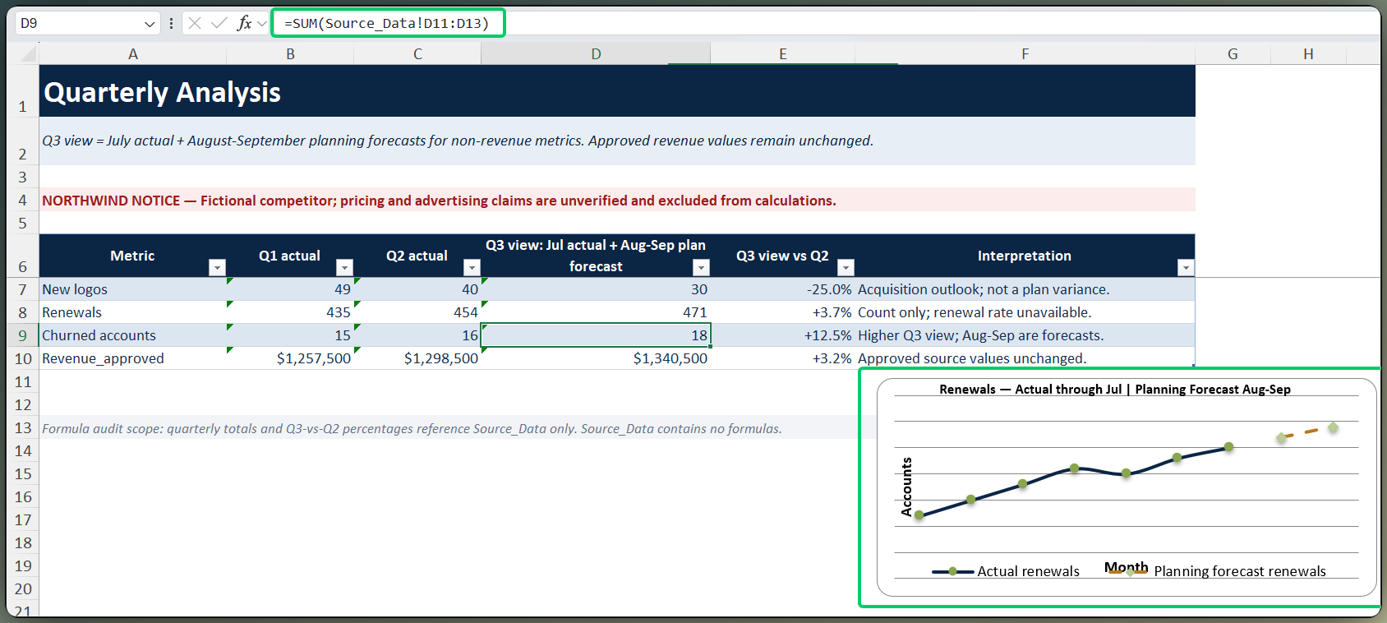
Task: Click the $1,257,500 revenue cell
Action: [290, 358]
